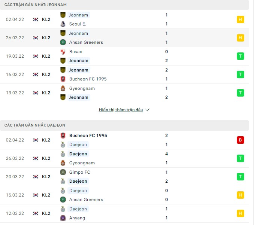The image size is (254, 225).
Task: Select the 15.03.22 Daejeon vs Ansan Greeners date
Action: 15,195
